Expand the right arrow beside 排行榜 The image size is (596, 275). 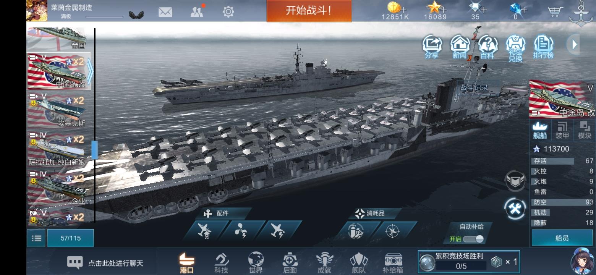[573, 45]
